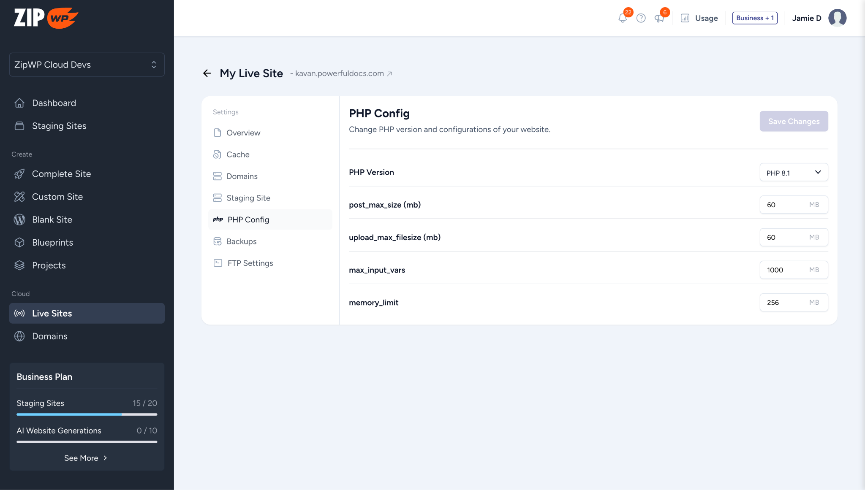The height and width of the screenshot is (490, 865).
Task: Go to FTP Settings section
Action: pyautogui.click(x=250, y=263)
